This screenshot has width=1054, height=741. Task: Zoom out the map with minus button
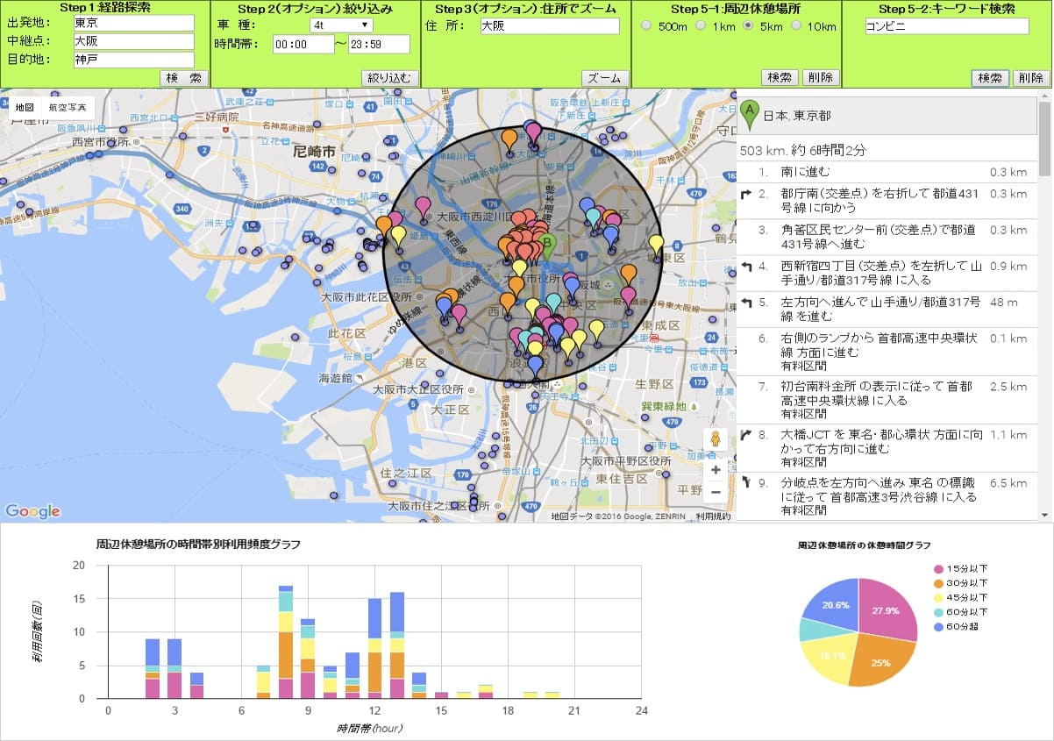pyautogui.click(x=716, y=492)
